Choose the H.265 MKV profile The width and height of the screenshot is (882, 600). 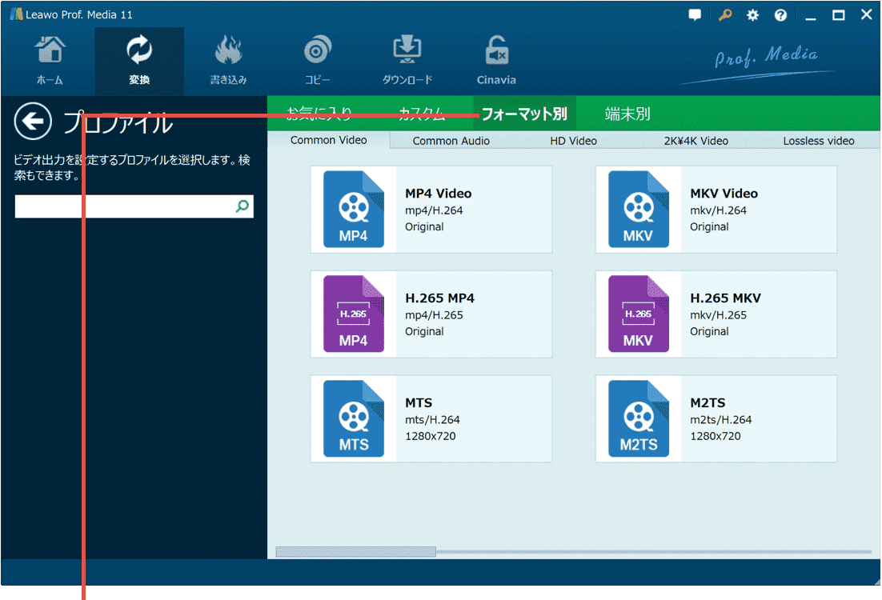click(715, 314)
